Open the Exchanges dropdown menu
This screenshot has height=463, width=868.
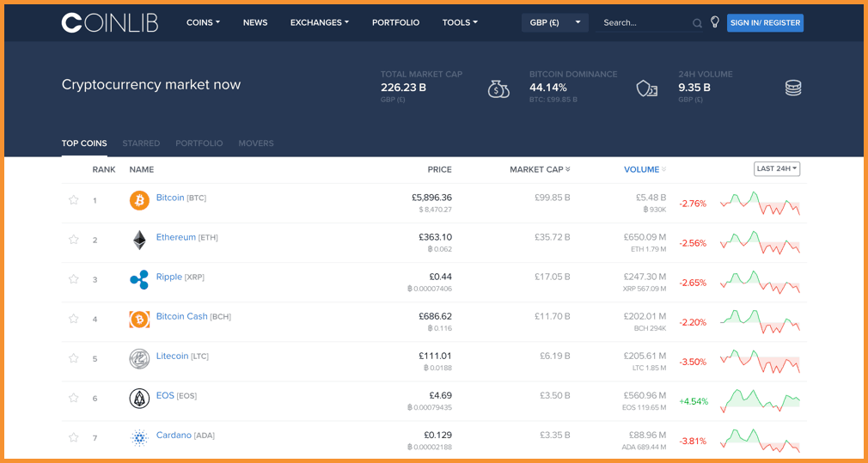coord(320,22)
